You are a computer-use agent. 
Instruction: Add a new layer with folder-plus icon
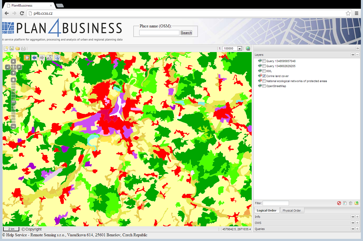pyautogui.click(x=356, y=203)
